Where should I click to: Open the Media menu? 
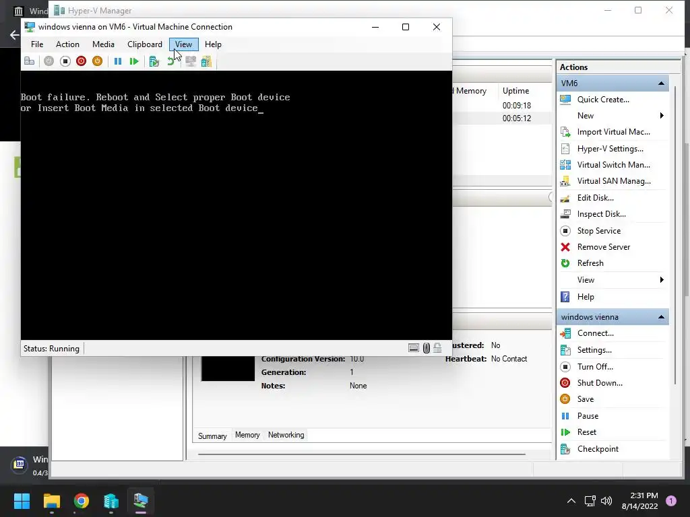(x=103, y=44)
